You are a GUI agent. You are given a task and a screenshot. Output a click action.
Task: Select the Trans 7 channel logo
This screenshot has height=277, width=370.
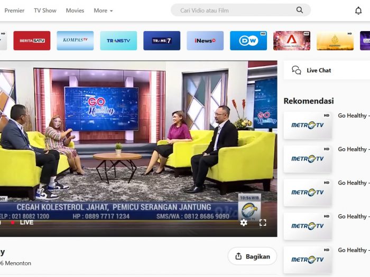point(162,41)
